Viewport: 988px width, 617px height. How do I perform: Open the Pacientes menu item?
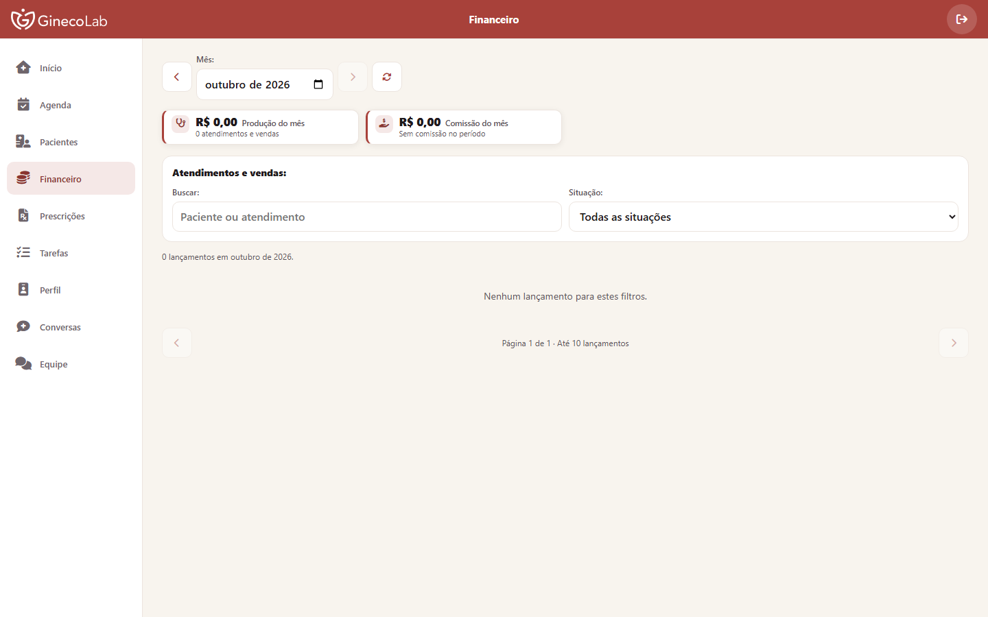point(71,141)
